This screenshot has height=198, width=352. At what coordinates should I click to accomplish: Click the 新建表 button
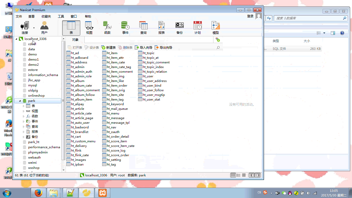108,47
